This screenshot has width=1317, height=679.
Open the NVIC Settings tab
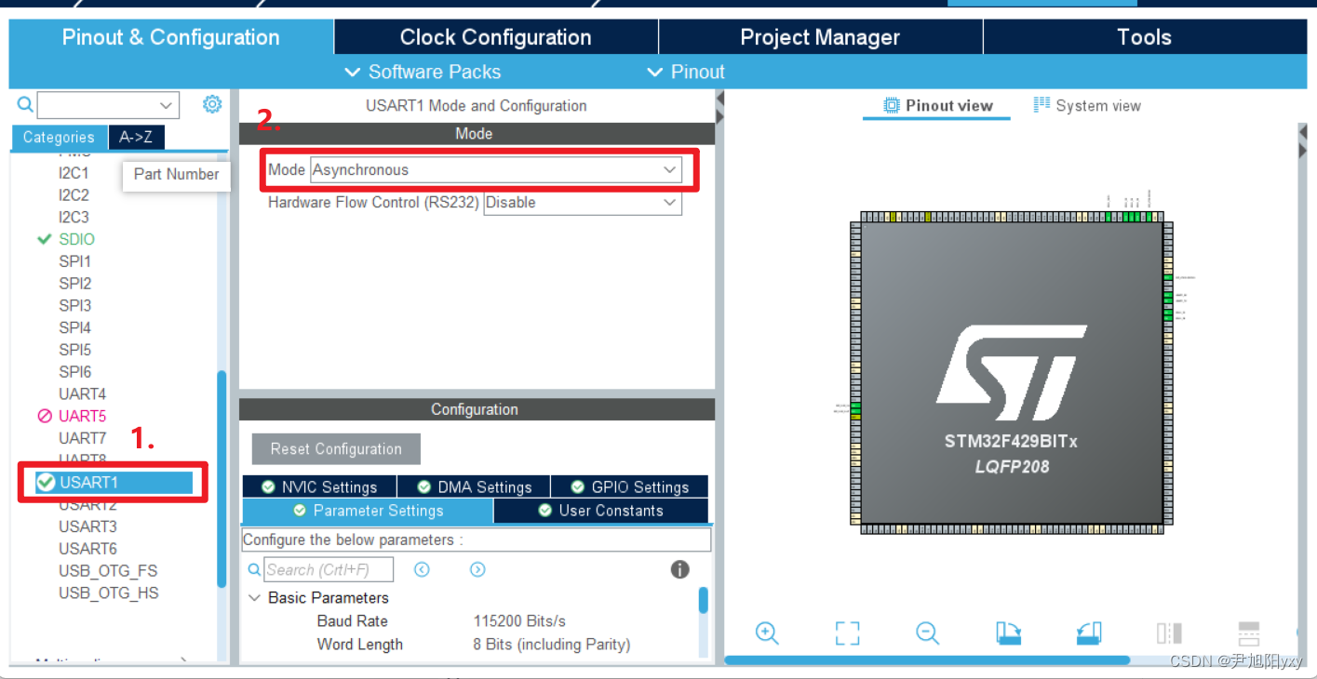click(319, 486)
